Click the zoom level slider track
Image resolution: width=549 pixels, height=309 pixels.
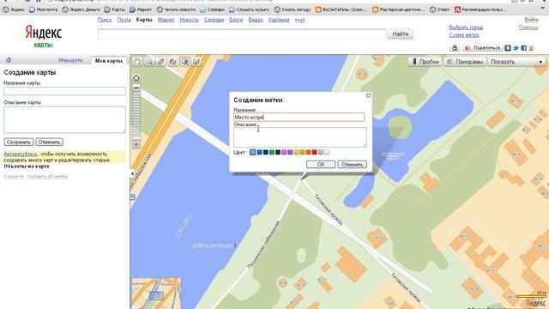[x=136, y=116]
